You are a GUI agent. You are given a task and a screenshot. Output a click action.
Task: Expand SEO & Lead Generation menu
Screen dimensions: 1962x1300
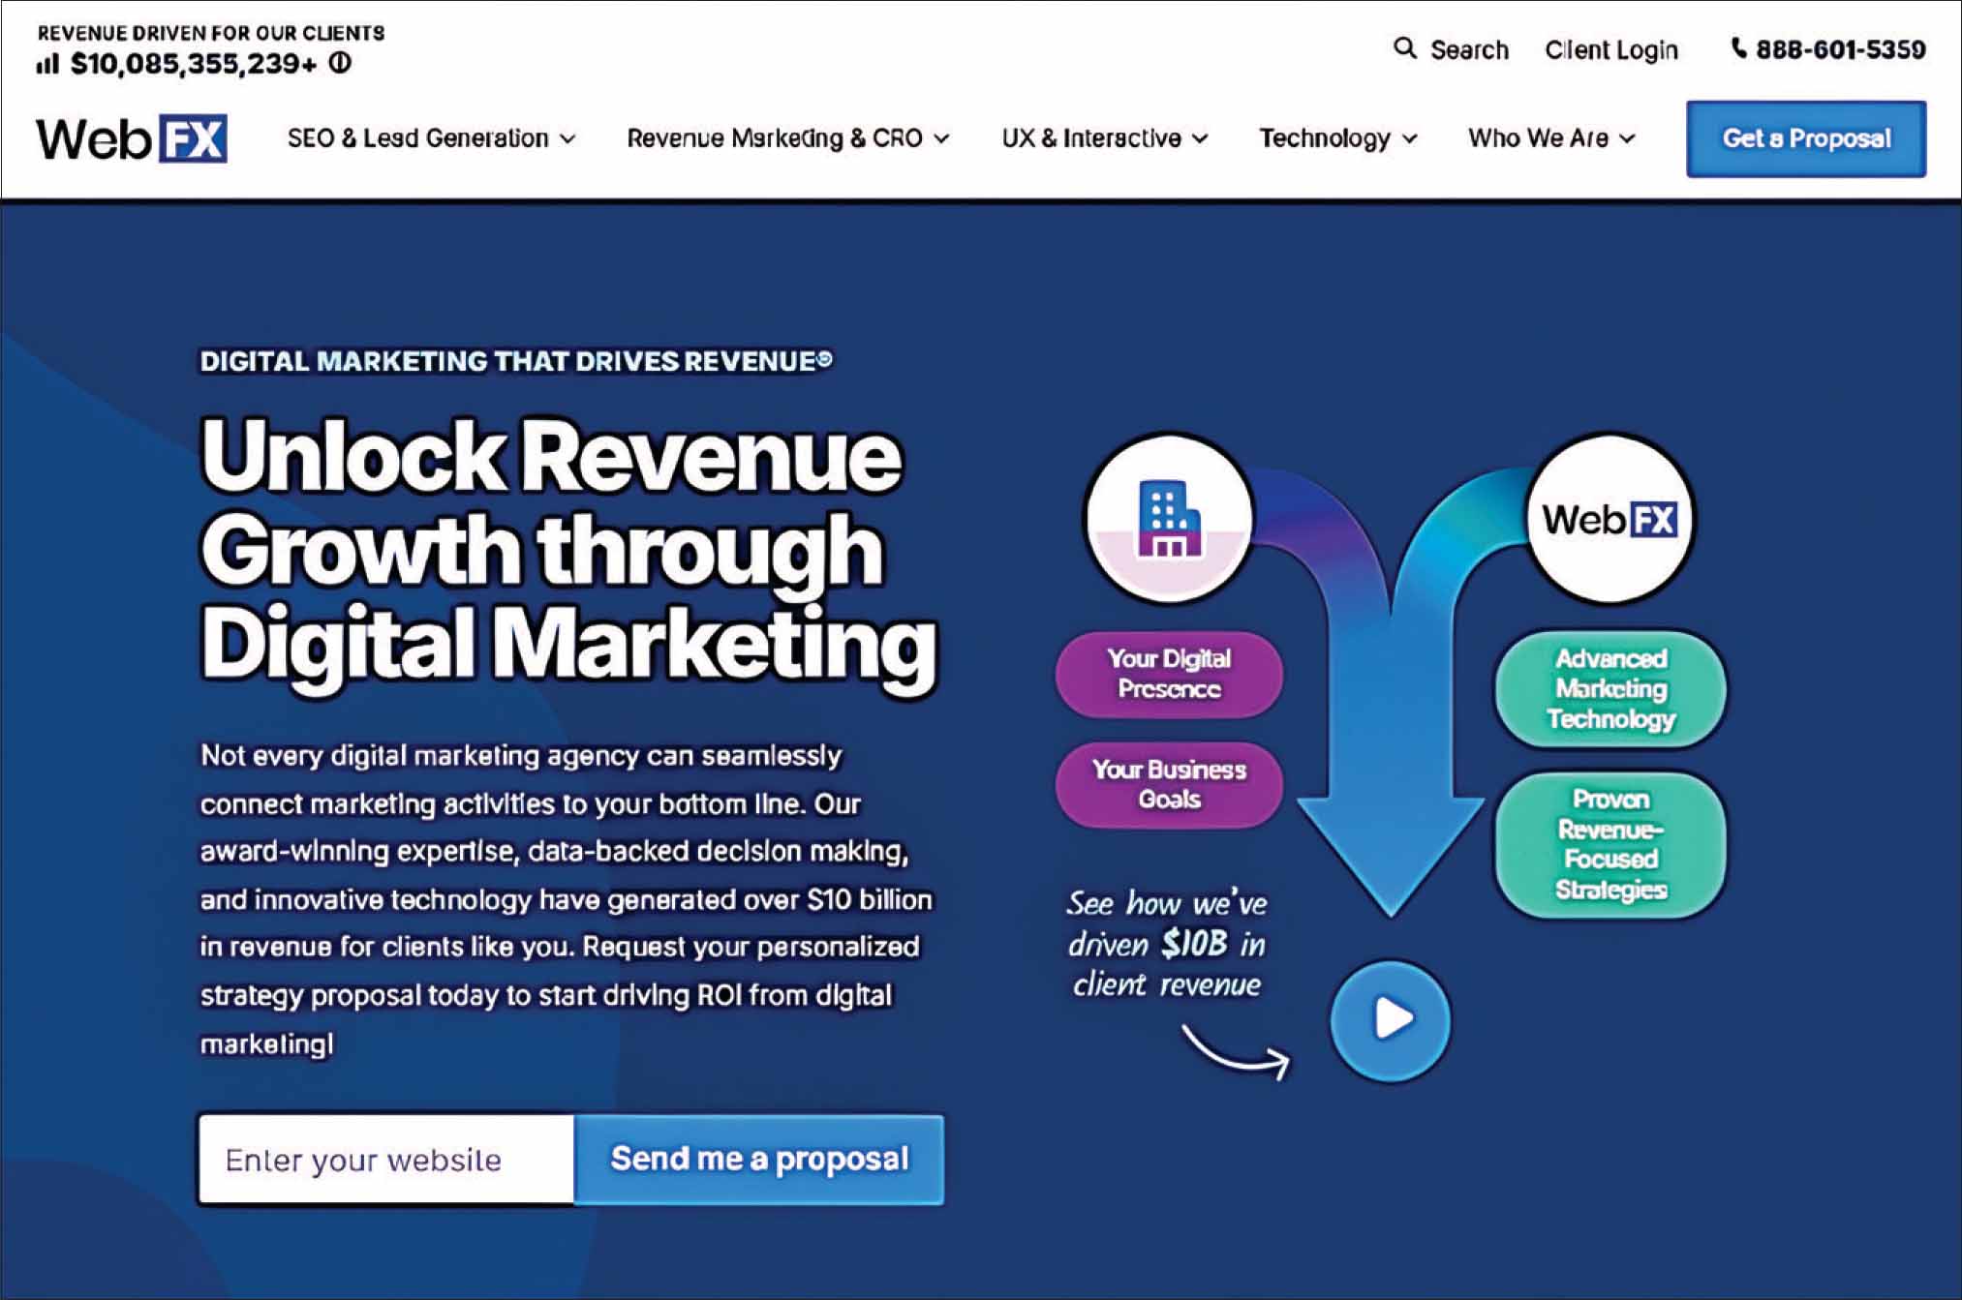pyautogui.click(x=431, y=138)
